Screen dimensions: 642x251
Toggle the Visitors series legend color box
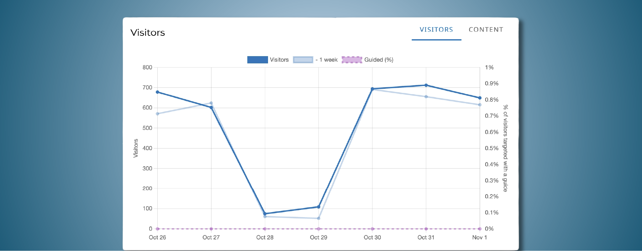click(257, 60)
